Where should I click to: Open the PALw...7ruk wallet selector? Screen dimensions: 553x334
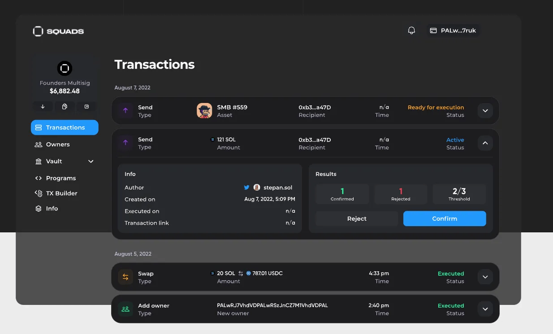coord(453,30)
